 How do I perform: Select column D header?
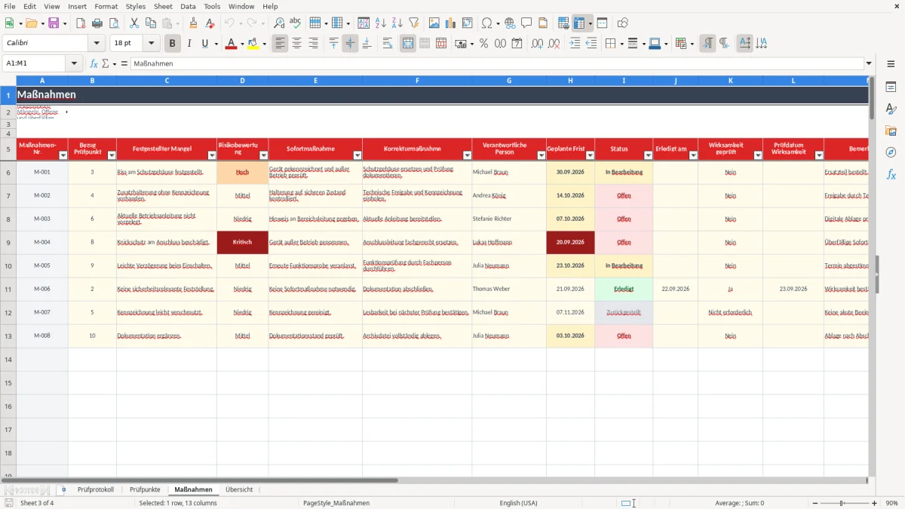[x=242, y=80]
